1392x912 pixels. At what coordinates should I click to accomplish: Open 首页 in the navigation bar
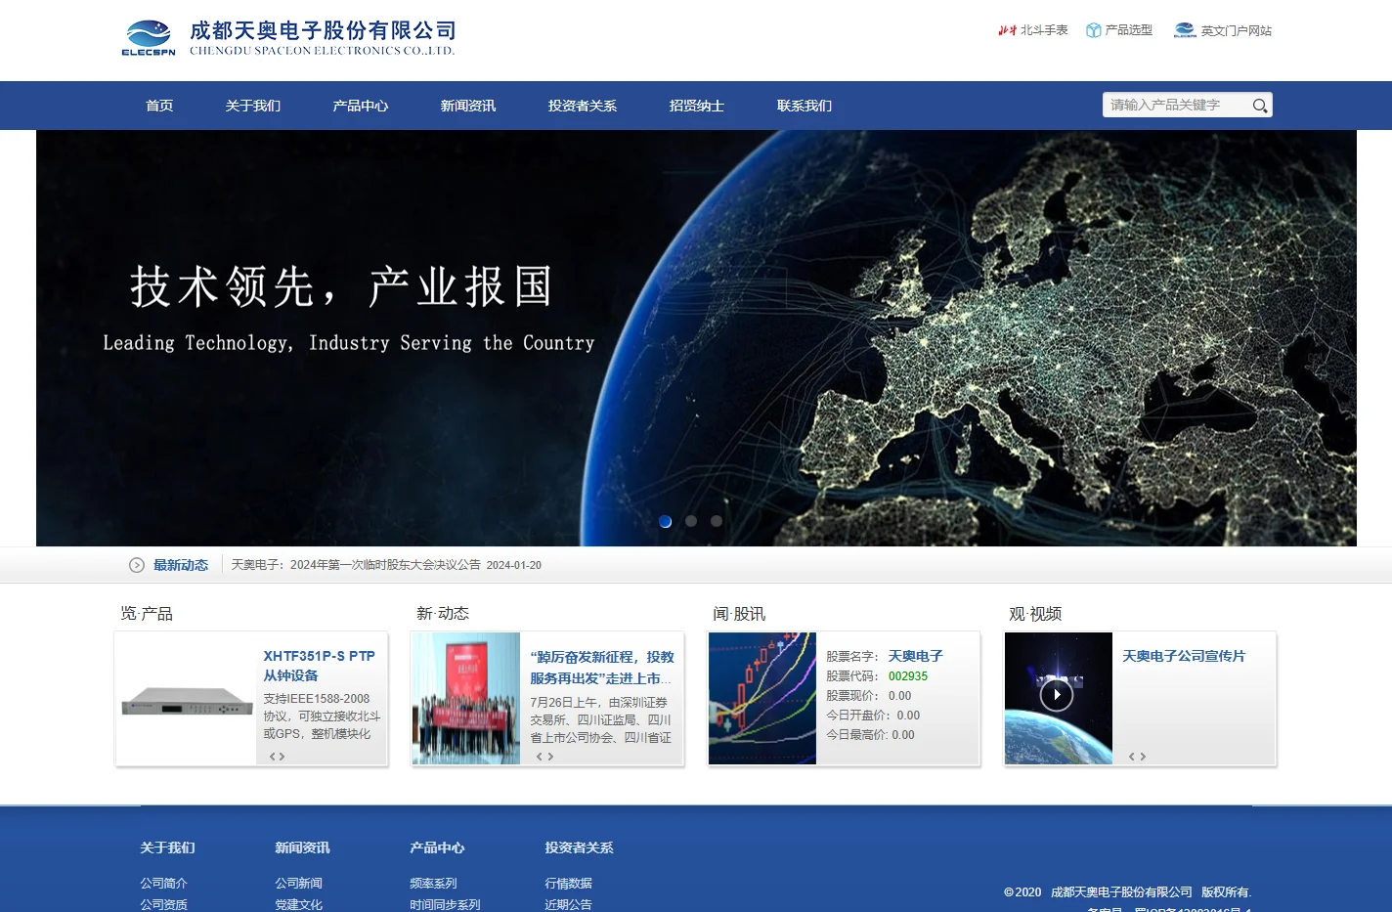(x=159, y=106)
